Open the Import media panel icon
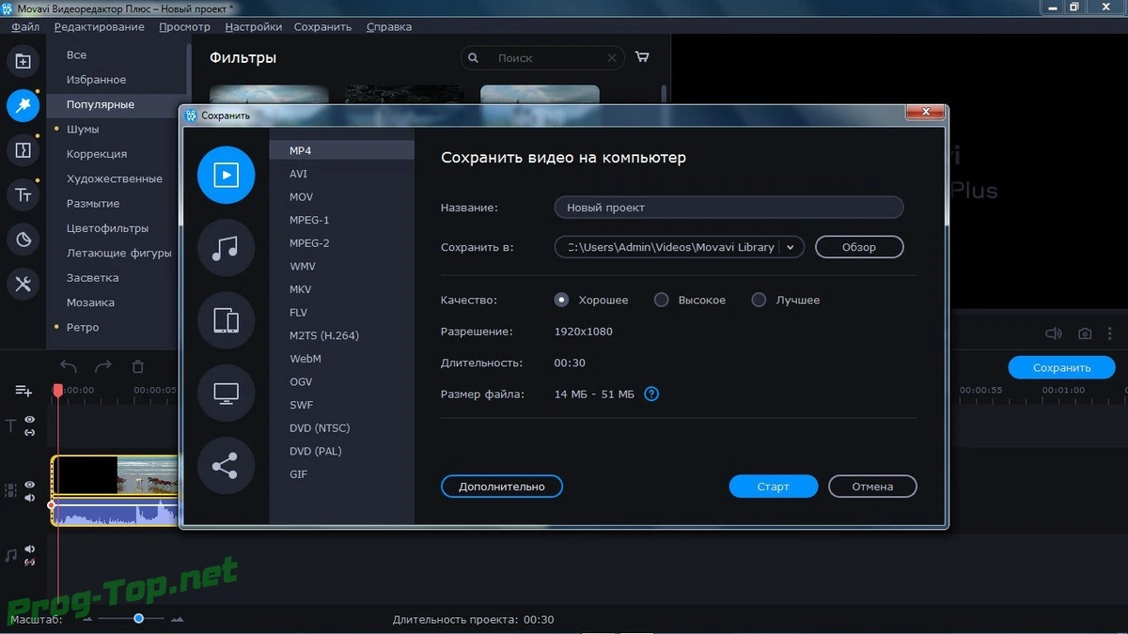 pos(23,62)
